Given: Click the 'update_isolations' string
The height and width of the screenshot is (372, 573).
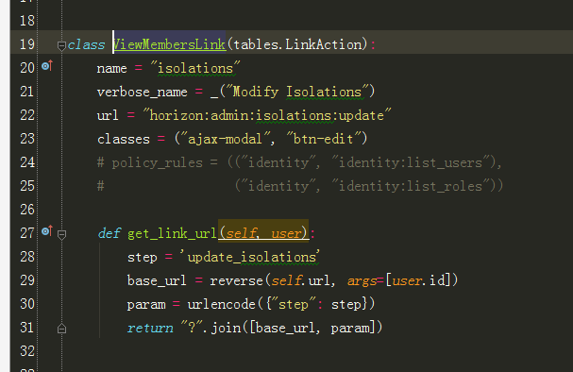Looking at the screenshot, I should [x=250, y=257].
